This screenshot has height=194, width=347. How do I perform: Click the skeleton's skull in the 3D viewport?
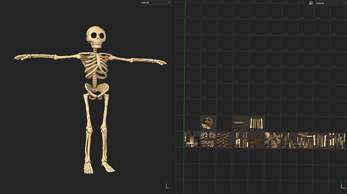pos(96,37)
